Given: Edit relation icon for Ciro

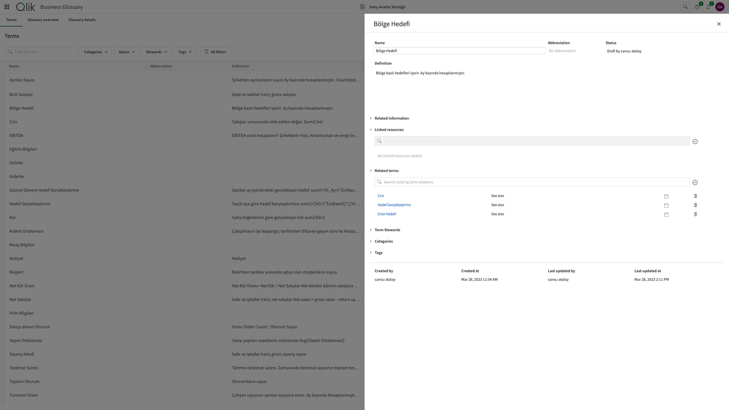Looking at the screenshot, I should pos(666,196).
